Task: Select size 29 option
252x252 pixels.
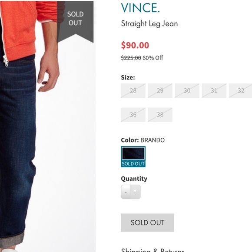Action: (160, 91)
